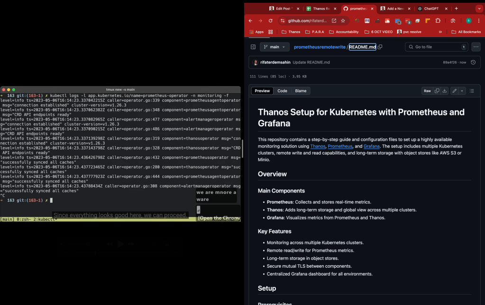Open the Thanos bookmarks folder
This screenshot has width=485, height=305.
tap(291, 32)
